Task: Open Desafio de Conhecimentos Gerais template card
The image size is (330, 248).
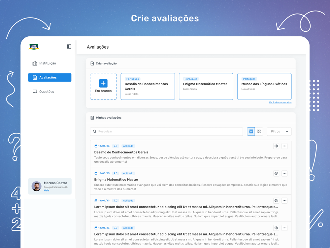Action: [x=148, y=86]
